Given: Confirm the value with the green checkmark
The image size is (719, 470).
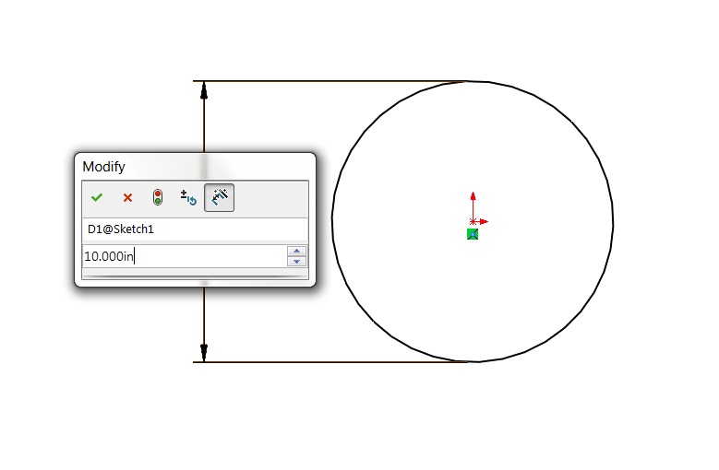Looking at the screenshot, I should (x=97, y=198).
